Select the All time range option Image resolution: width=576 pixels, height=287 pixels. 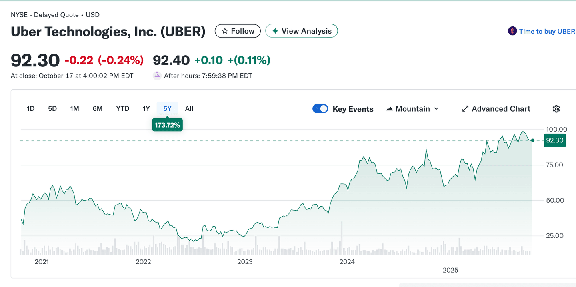189,108
